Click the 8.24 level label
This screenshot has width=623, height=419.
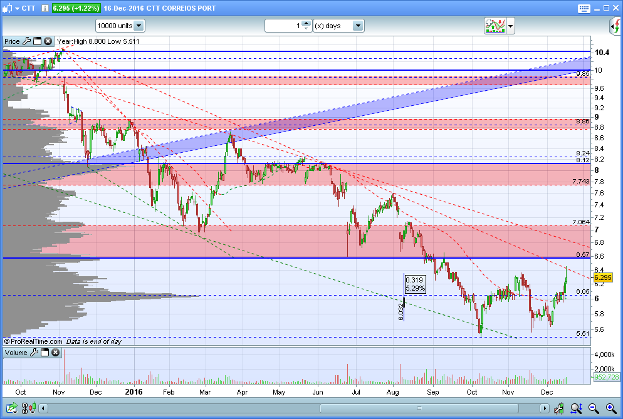[x=583, y=153]
